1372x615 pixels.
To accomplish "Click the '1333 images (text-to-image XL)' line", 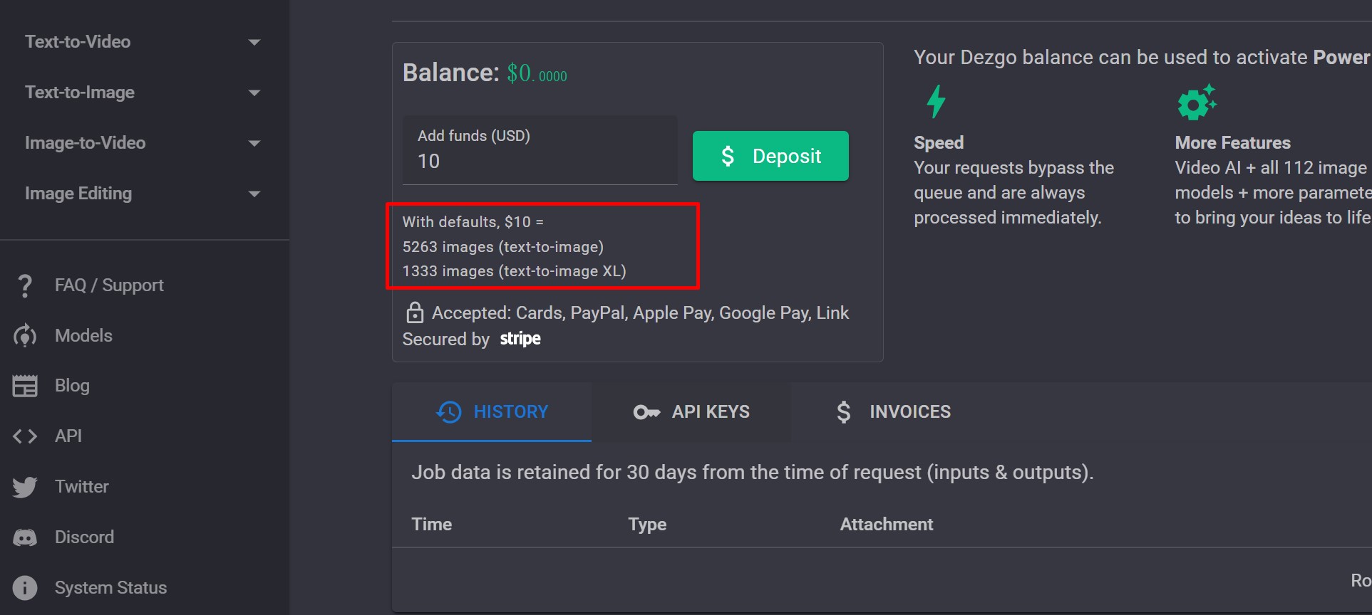I will pyautogui.click(x=515, y=271).
